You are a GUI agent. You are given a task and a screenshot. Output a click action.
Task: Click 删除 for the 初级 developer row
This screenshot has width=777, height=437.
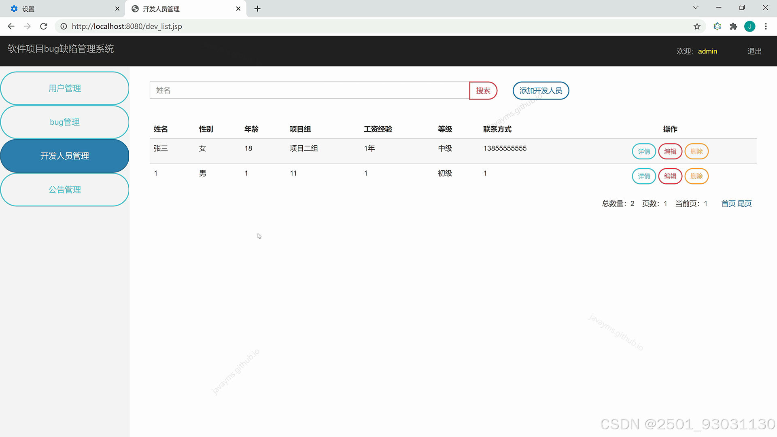[696, 176]
